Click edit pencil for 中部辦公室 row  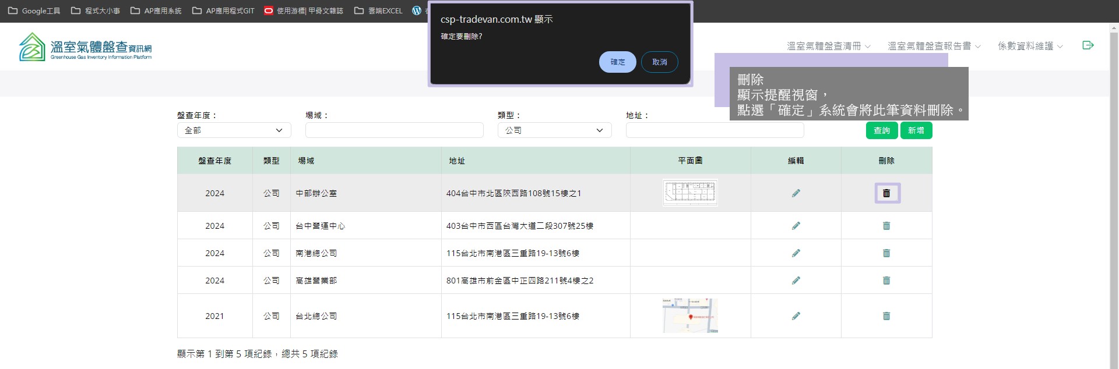point(796,193)
